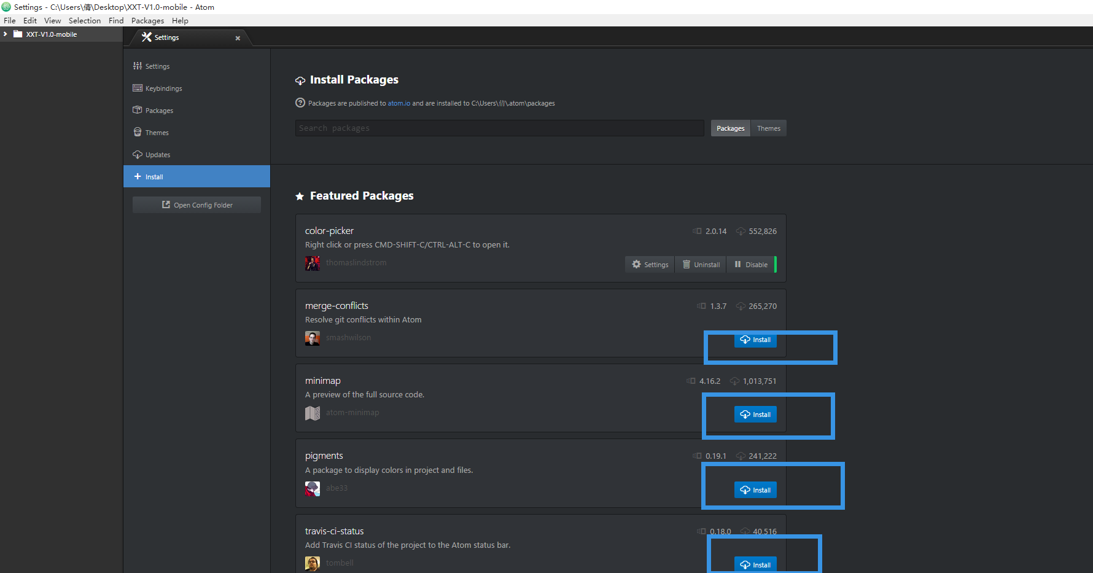This screenshot has height=573, width=1093.
Task: Click the Install Packages cloud heading icon
Action: (300, 80)
